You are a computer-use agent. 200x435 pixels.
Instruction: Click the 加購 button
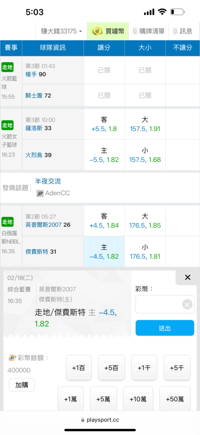tap(22, 385)
